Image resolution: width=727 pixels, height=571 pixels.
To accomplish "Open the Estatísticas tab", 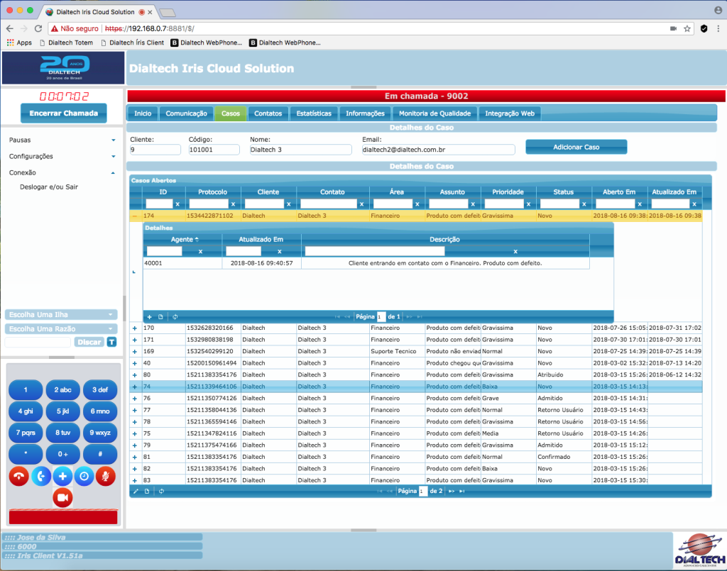I will (314, 113).
